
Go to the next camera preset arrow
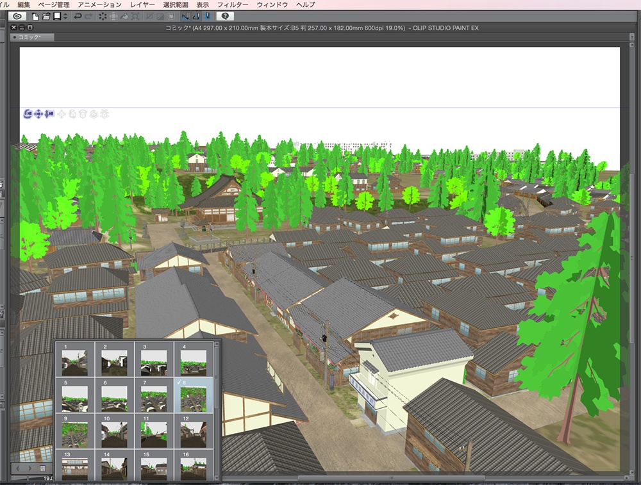[28, 468]
